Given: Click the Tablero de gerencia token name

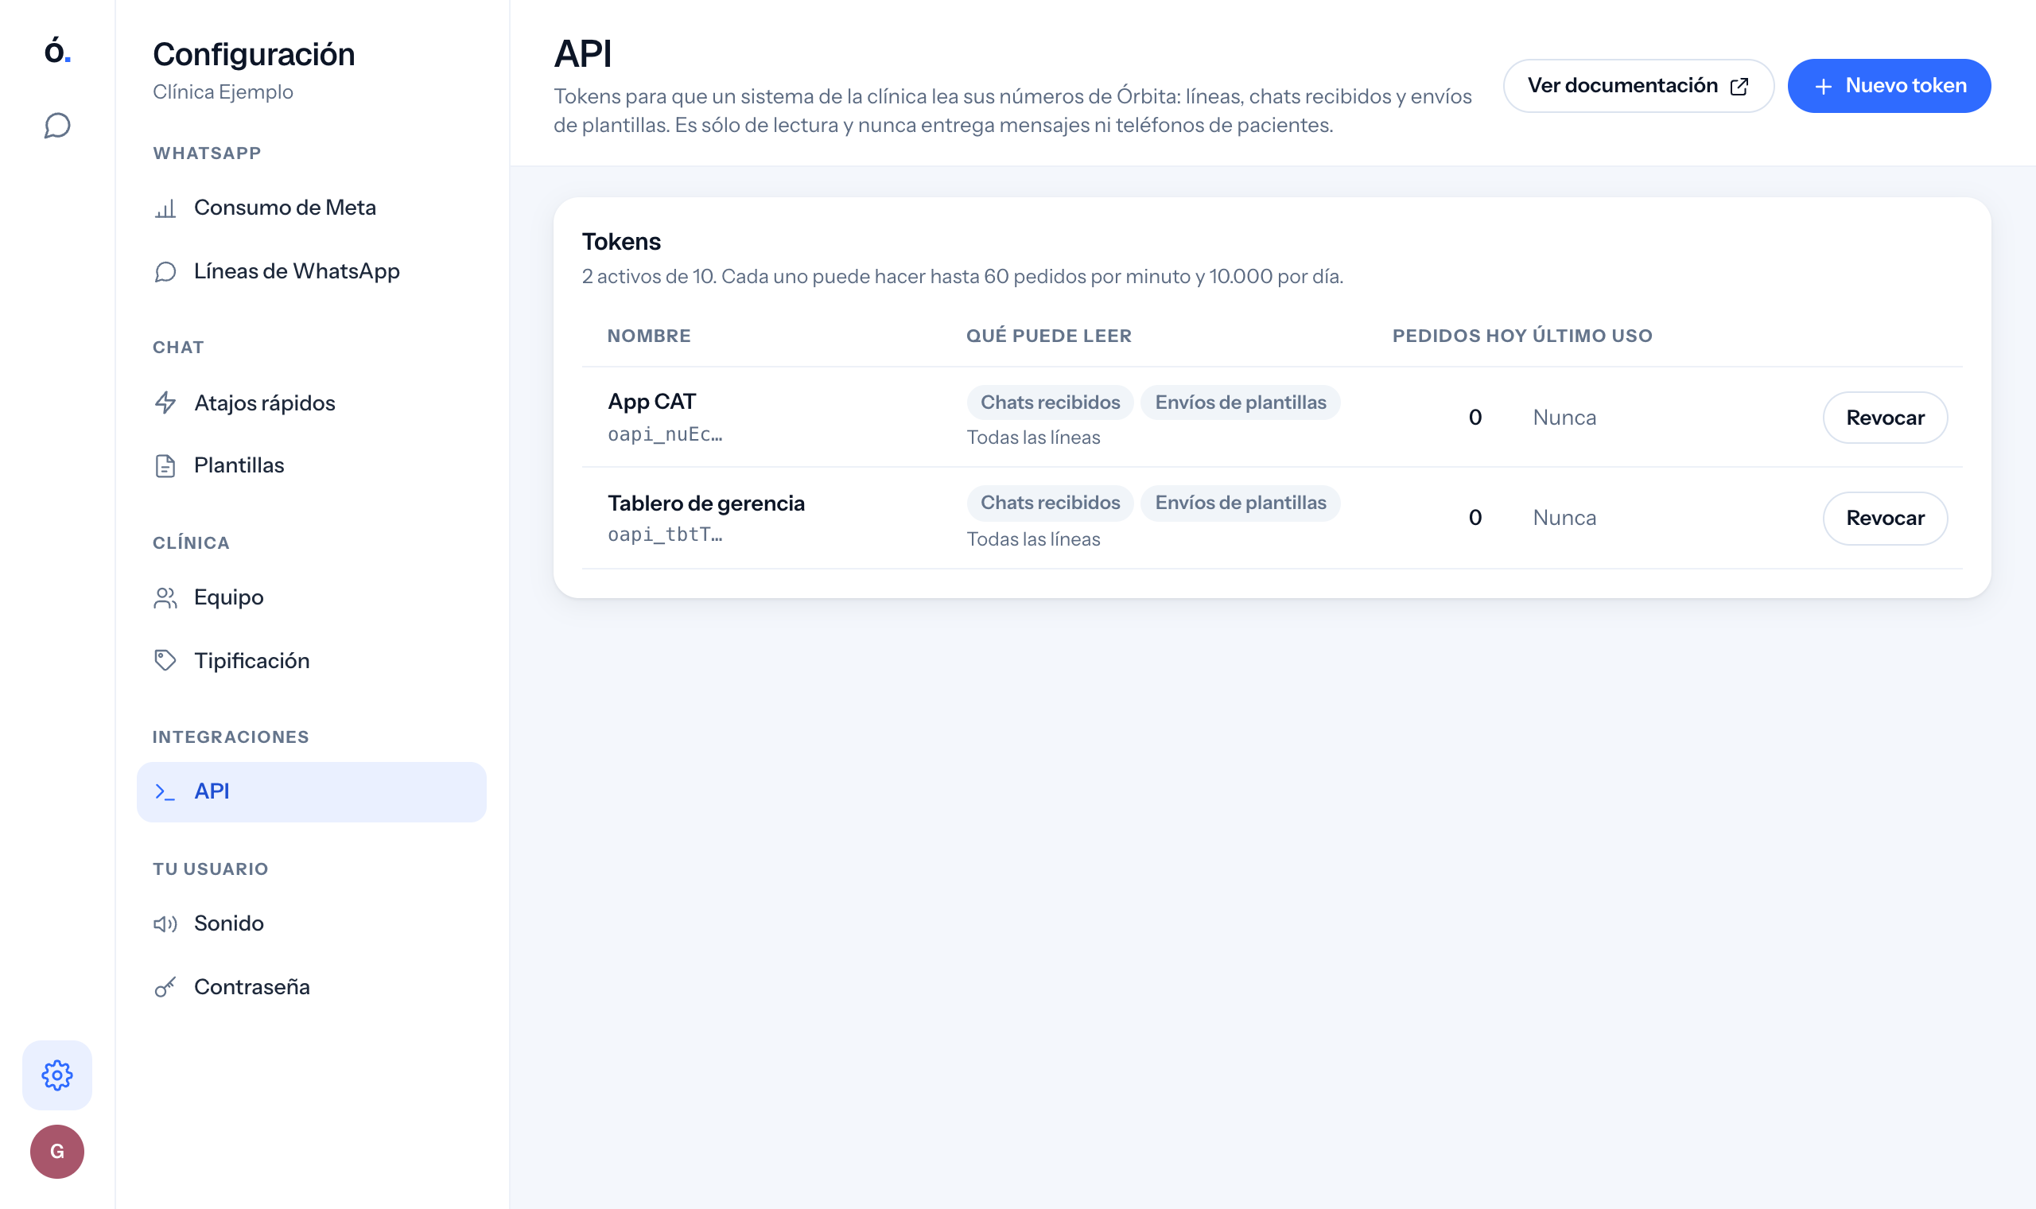Looking at the screenshot, I should (x=706, y=503).
